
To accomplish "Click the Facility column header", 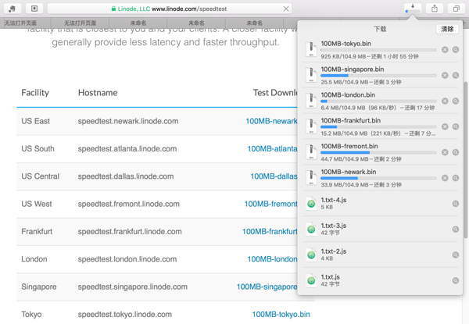I will pos(35,93).
